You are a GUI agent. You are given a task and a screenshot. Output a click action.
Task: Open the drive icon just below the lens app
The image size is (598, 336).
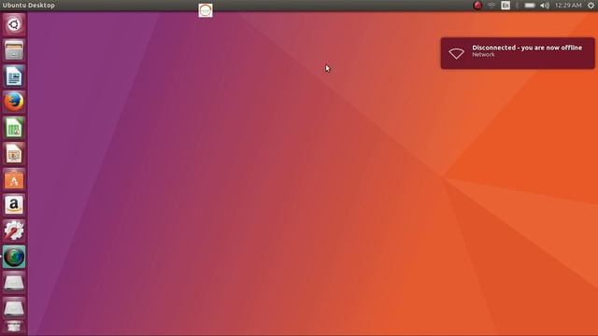pos(14,283)
